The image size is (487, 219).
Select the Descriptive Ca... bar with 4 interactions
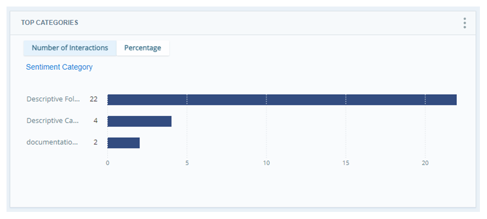[140, 121]
